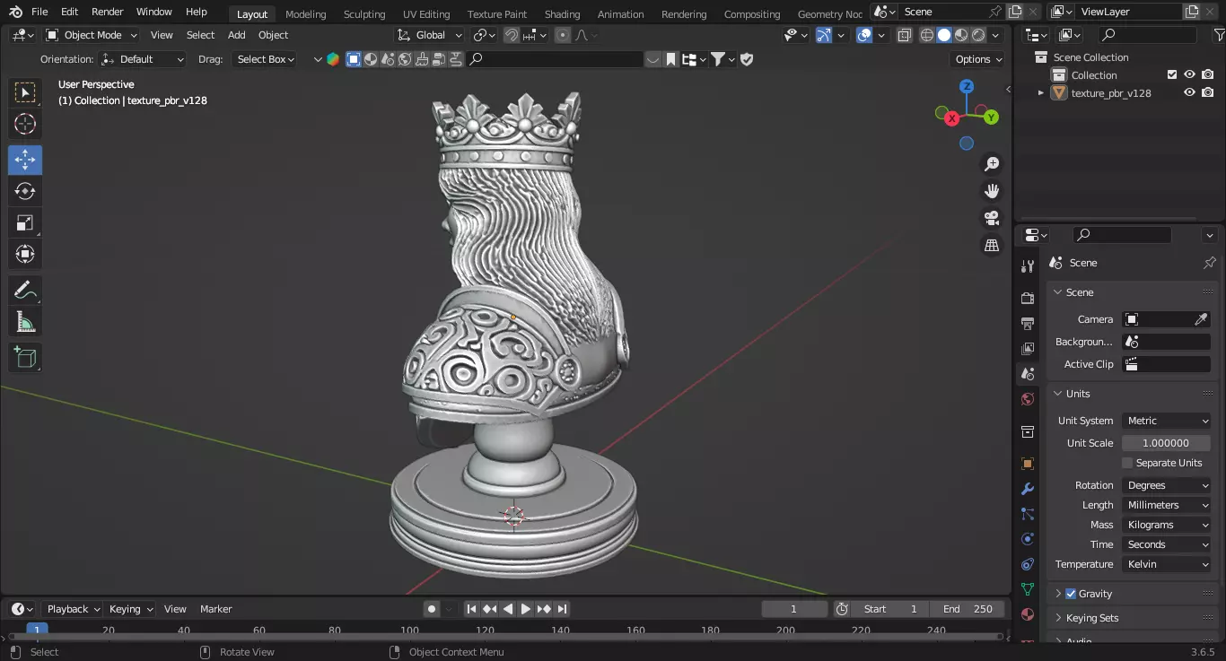The width and height of the screenshot is (1226, 661).
Task: Click the pan view hand icon
Action: pos(992,191)
